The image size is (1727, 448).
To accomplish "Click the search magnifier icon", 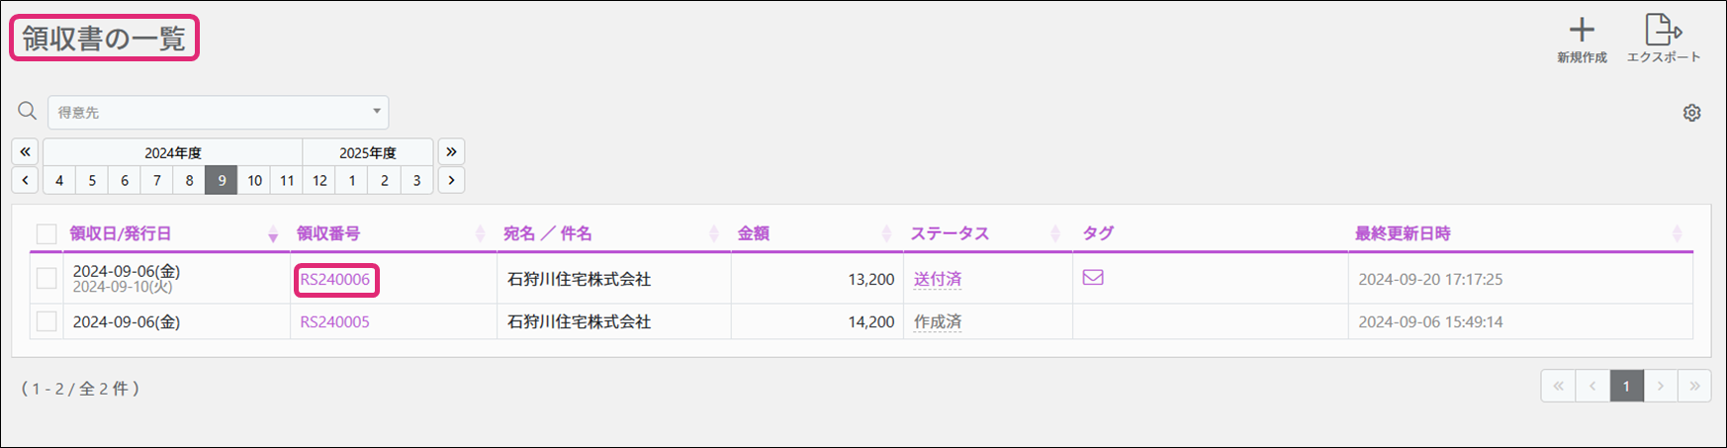I will tap(28, 111).
